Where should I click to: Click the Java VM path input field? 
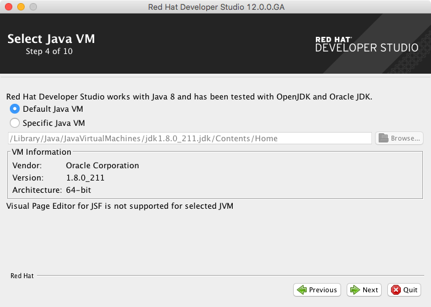tap(190, 138)
